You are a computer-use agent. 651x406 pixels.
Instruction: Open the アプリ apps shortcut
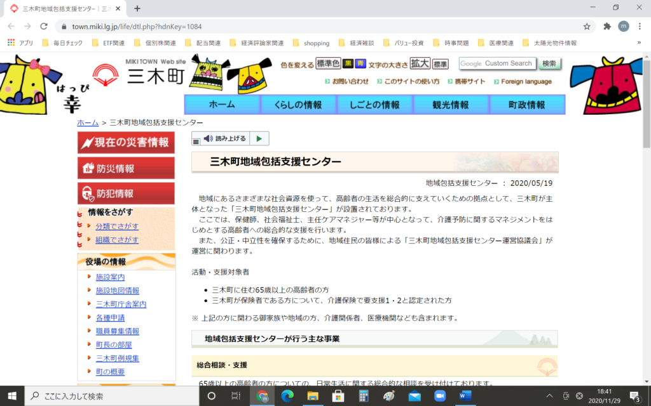click(20, 43)
